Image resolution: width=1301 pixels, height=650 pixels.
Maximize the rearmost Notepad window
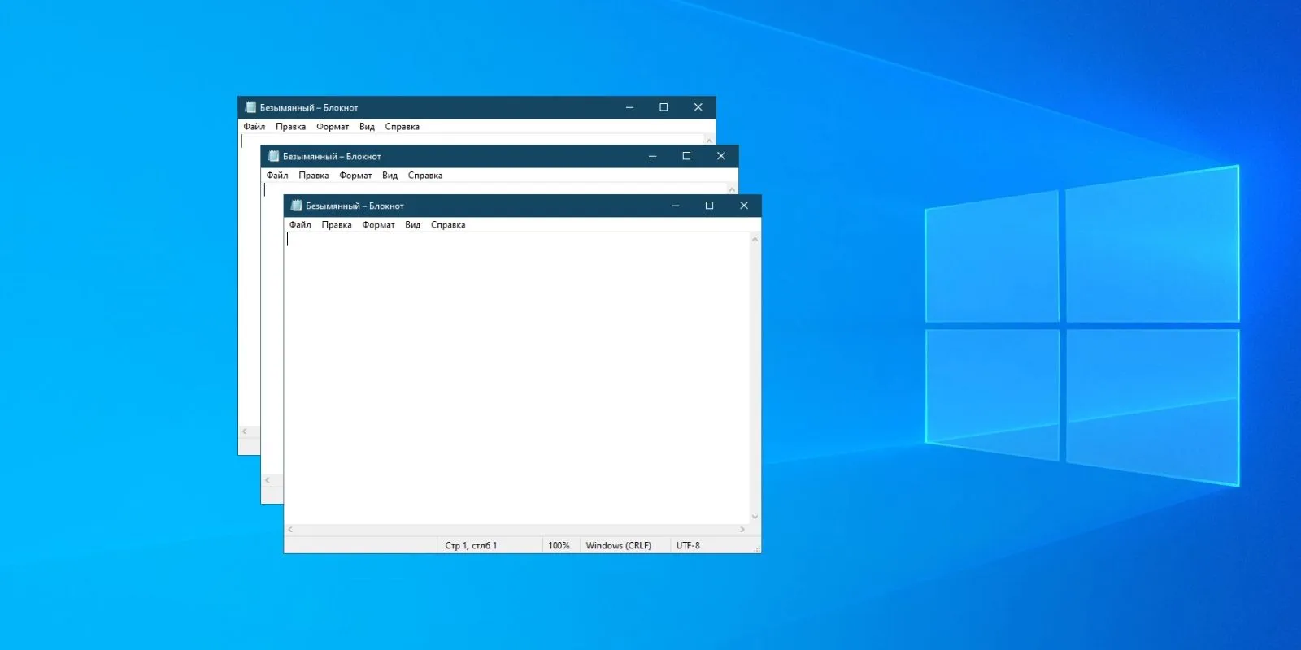coord(664,107)
